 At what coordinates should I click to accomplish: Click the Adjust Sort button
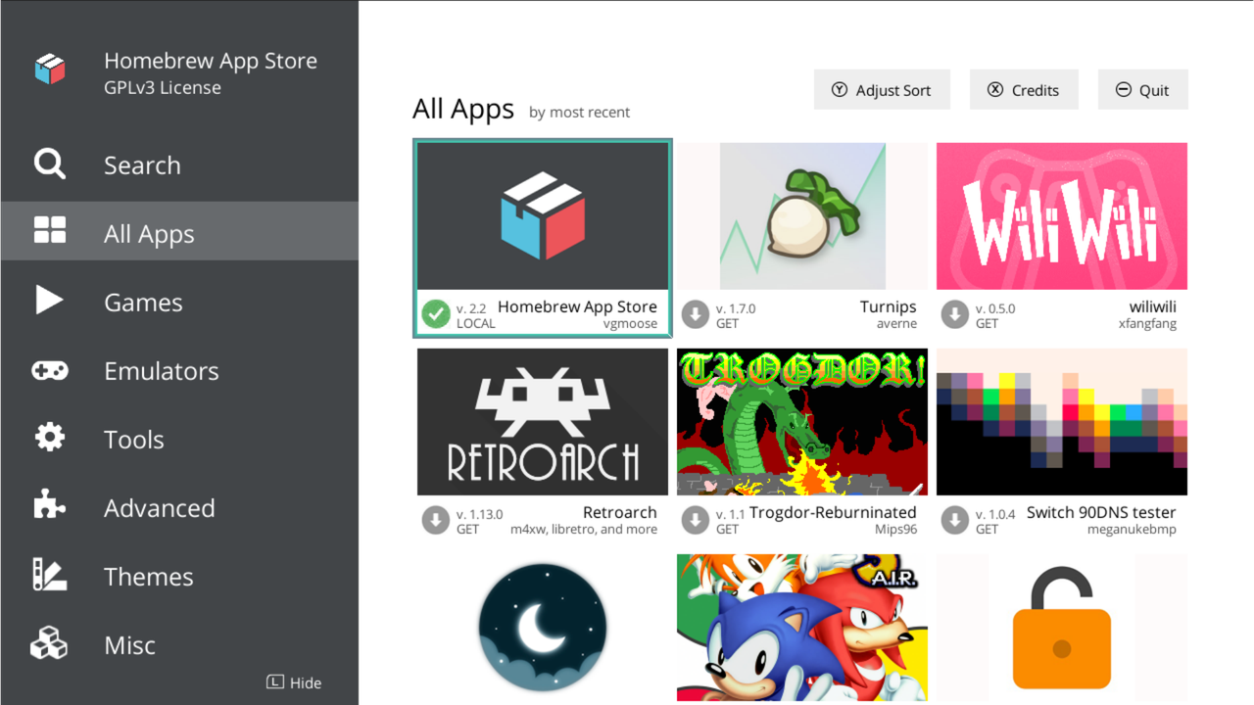[x=881, y=89]
